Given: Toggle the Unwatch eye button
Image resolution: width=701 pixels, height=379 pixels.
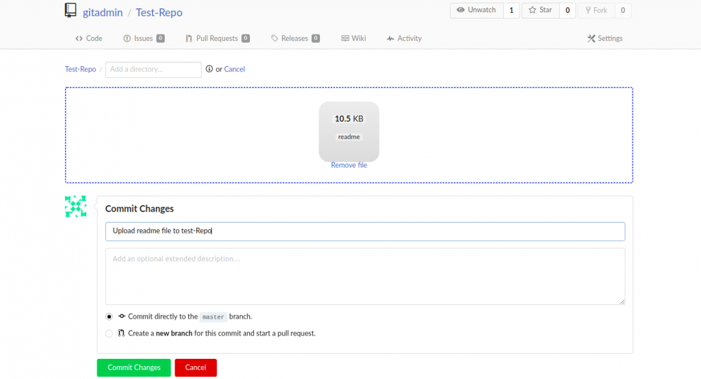Looking at the screenshot, I should point(476,10).
